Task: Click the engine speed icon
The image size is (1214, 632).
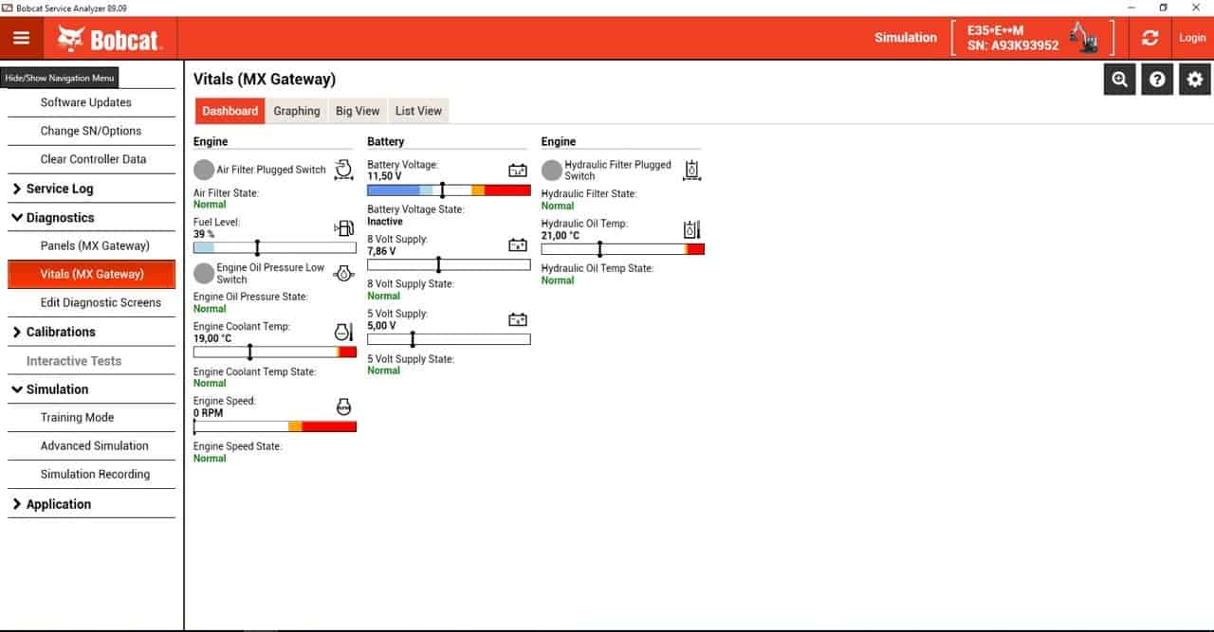Action: pos(344,407)
